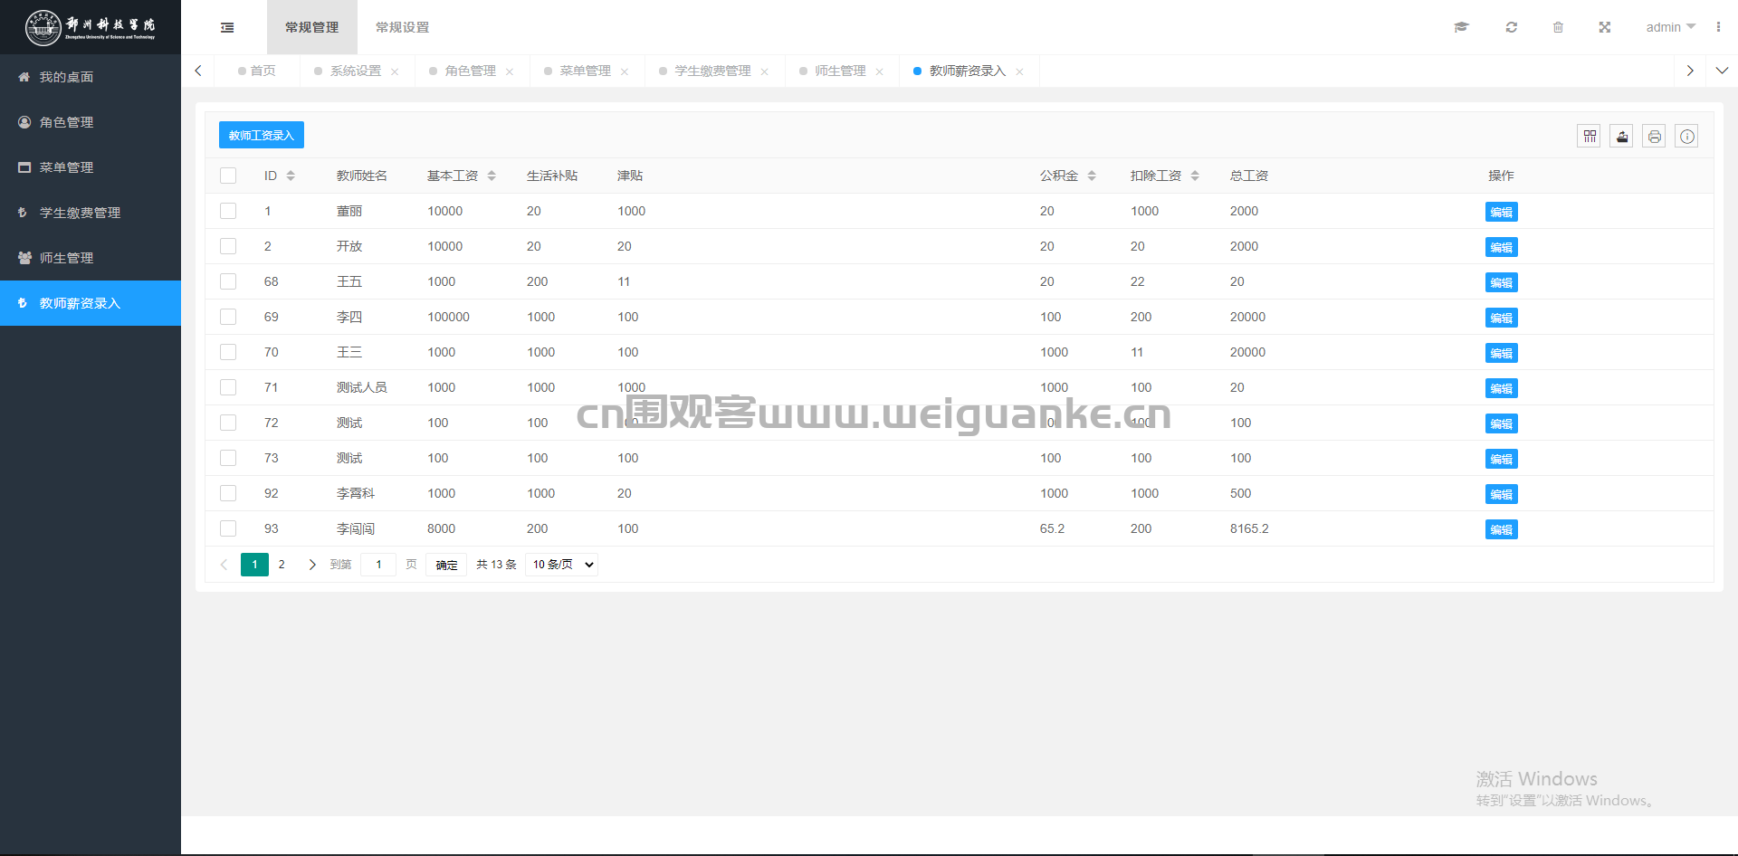The height and width of the screenshot is (856, 1738).
Task: Click 编辑 for teacher 李四
Action: (1502, 318)
